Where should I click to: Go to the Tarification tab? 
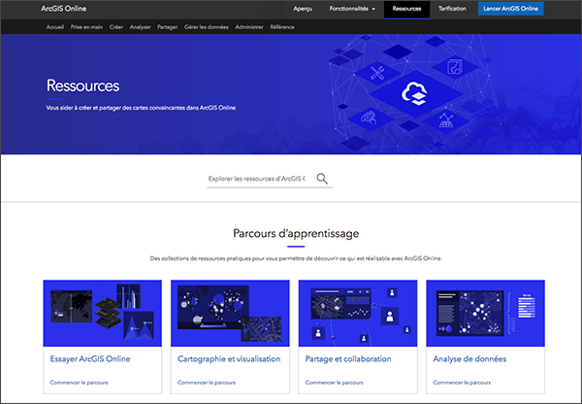point(452,9)
